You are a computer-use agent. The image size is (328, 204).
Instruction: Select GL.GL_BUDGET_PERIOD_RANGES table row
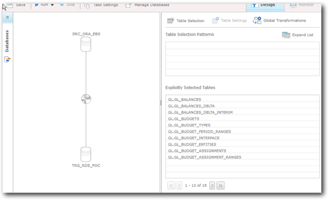point(242,131)
